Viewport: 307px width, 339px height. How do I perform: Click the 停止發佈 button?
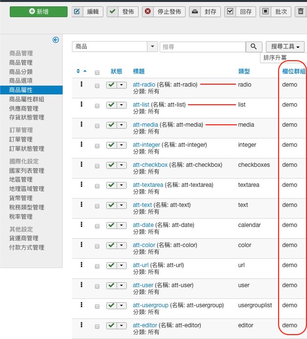[163, 12]
